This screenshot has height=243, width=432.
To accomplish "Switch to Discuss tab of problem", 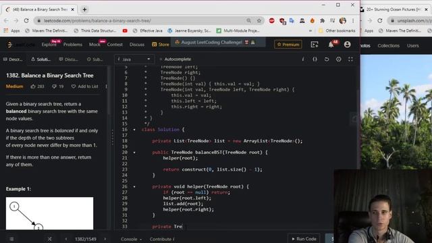I will [69, 59].
